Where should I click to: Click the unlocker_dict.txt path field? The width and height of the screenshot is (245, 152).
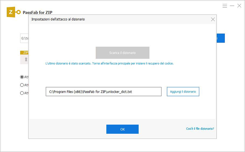tap(103, 92)
